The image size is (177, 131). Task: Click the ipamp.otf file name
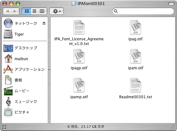[x=79, y=97]
